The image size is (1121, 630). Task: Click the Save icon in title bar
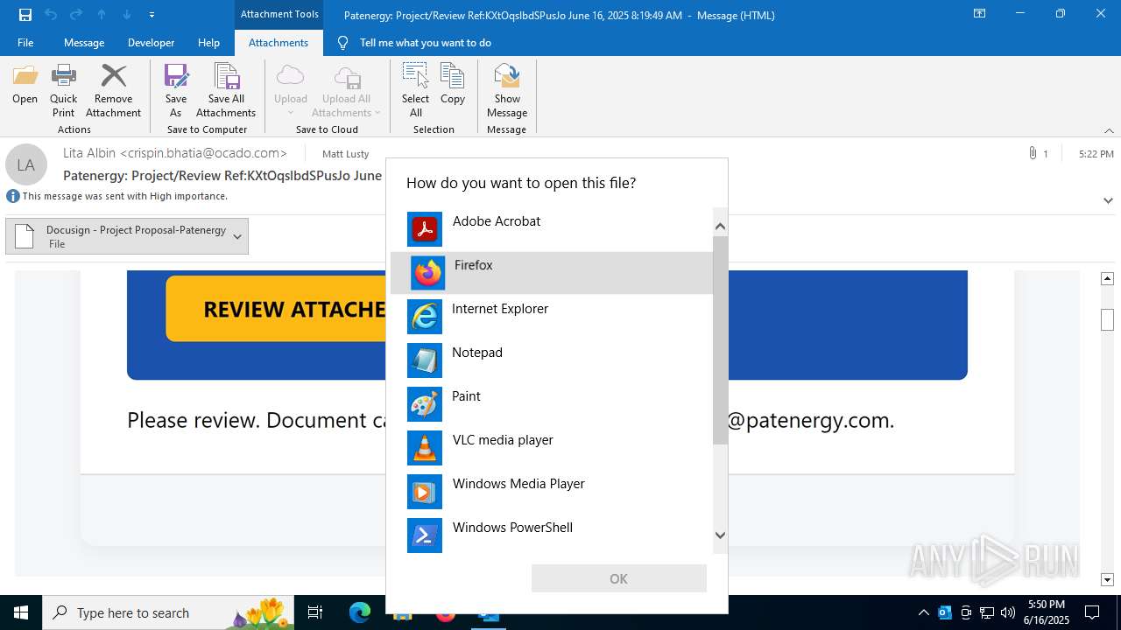pyautogui.click(x=25, y=14)
